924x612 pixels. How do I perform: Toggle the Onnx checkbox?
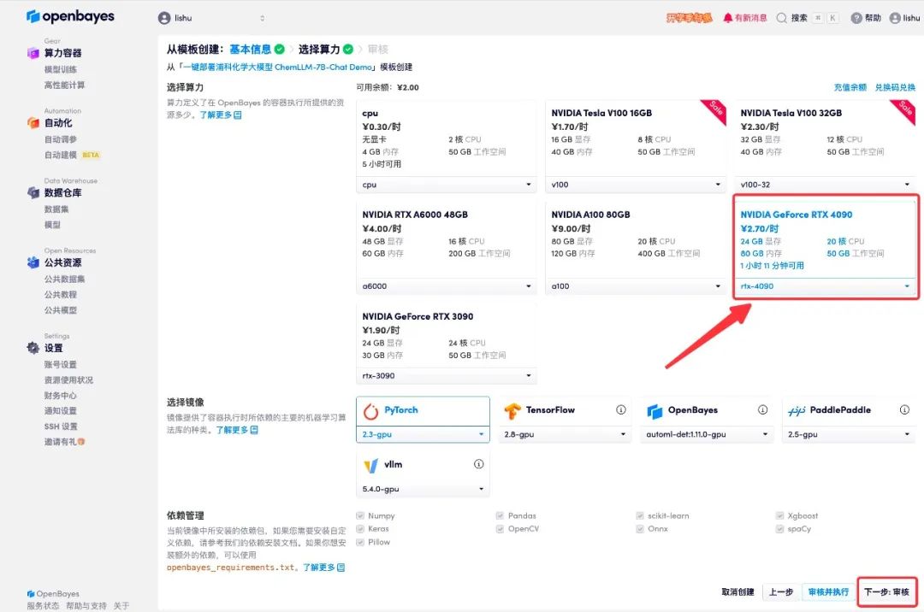pos(639,528)
